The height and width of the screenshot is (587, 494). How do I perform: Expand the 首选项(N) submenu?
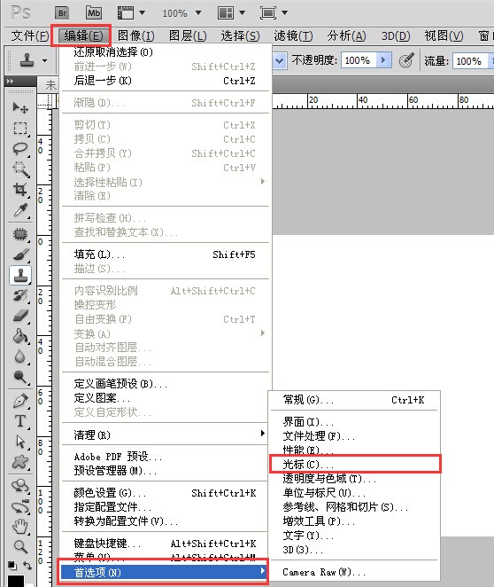point(163,572)
